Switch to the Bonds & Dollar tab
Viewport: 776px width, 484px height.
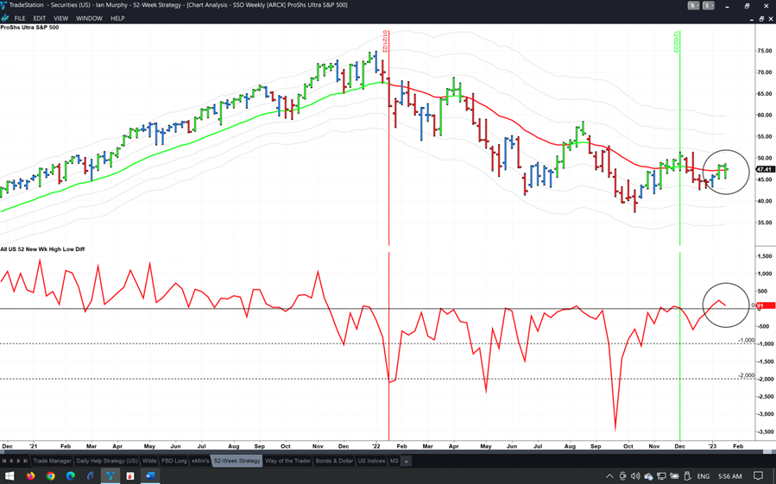(334, 461)
